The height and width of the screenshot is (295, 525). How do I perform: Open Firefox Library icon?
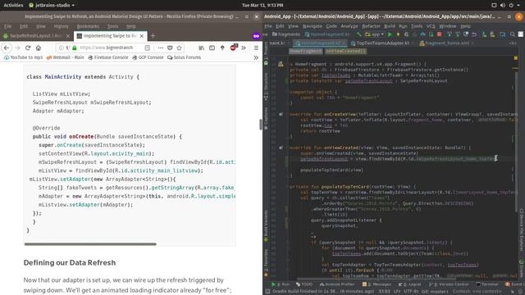201,48
